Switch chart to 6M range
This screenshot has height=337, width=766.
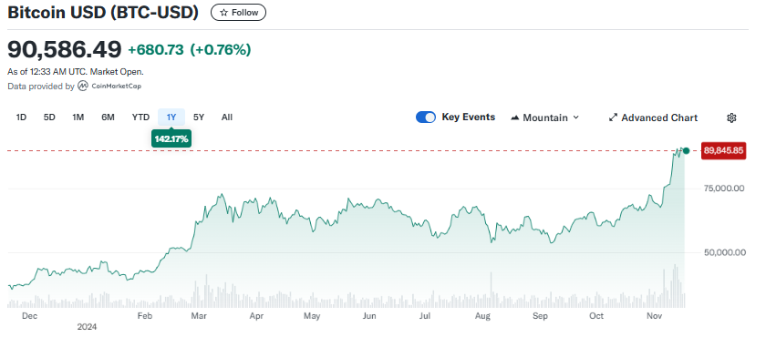[x=108, y=117]
